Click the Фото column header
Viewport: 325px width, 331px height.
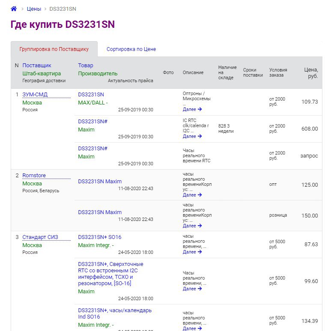click(x=168, y=72)
